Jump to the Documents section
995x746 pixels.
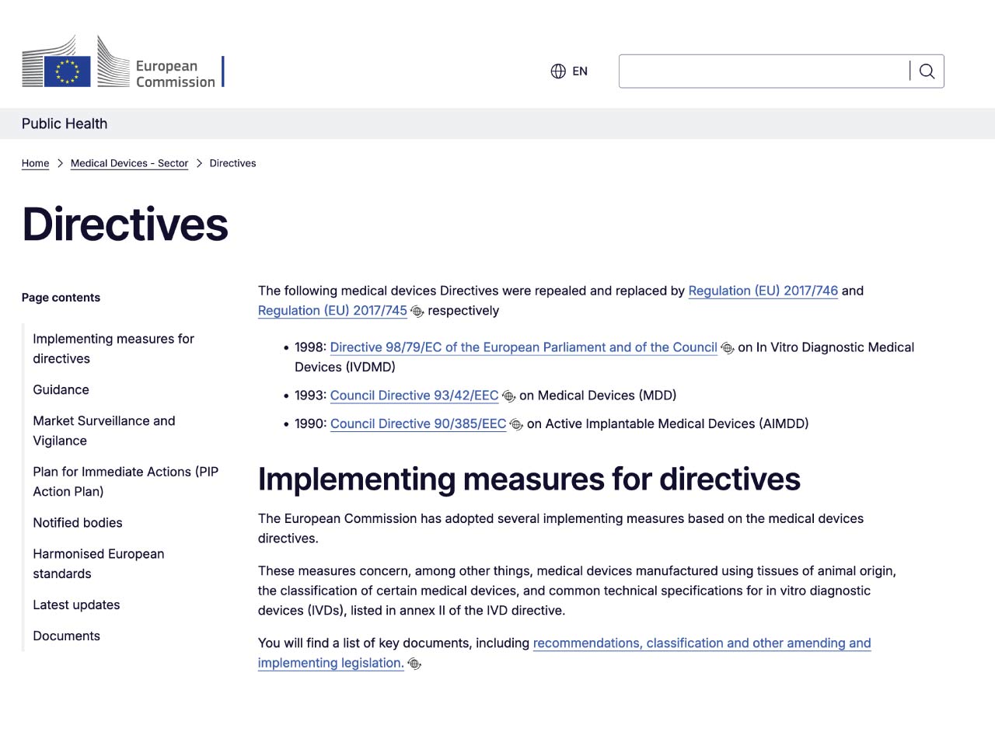66,636
